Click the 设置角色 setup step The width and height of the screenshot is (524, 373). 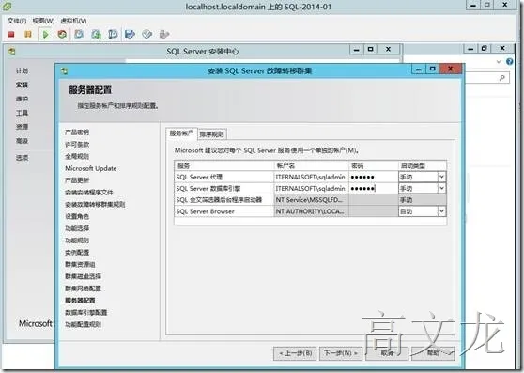pyautogui.click(x=77, y=217)
